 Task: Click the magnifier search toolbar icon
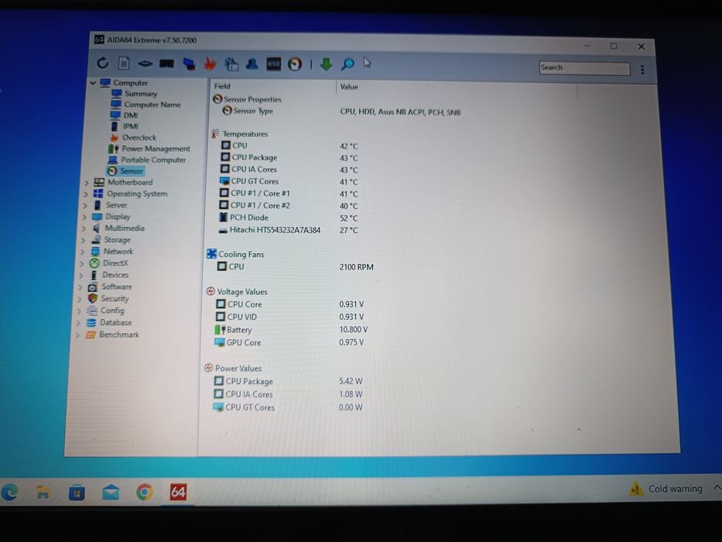[x=347, y=64]
